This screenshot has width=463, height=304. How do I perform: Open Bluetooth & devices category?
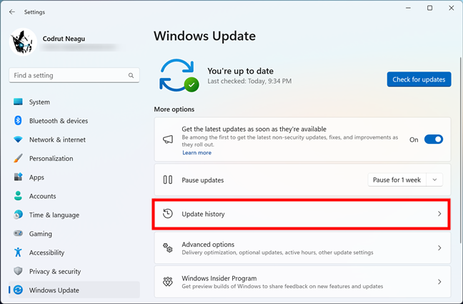(59, 121)
